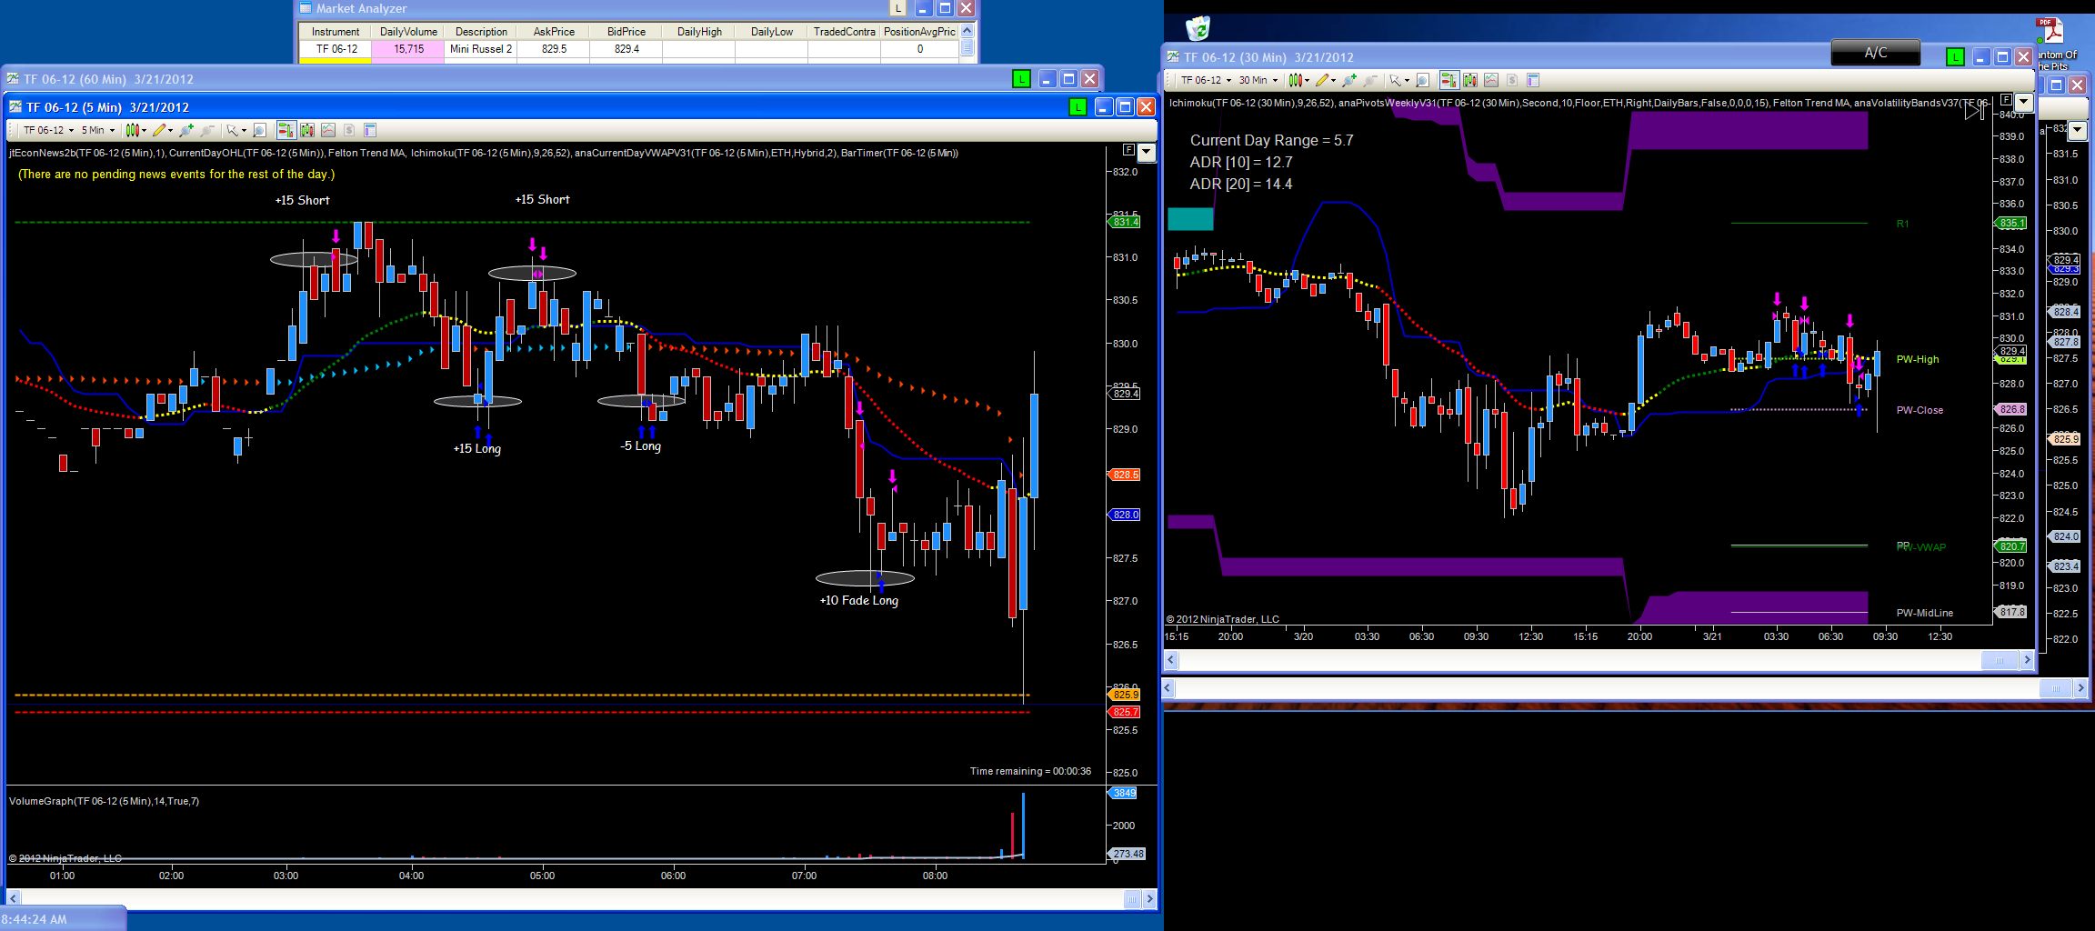Open indicator label dropdown arrow in 5 Min chart
This screenshot has width=2095, height=931.
pyautogui.click(x=1147, y=152)
